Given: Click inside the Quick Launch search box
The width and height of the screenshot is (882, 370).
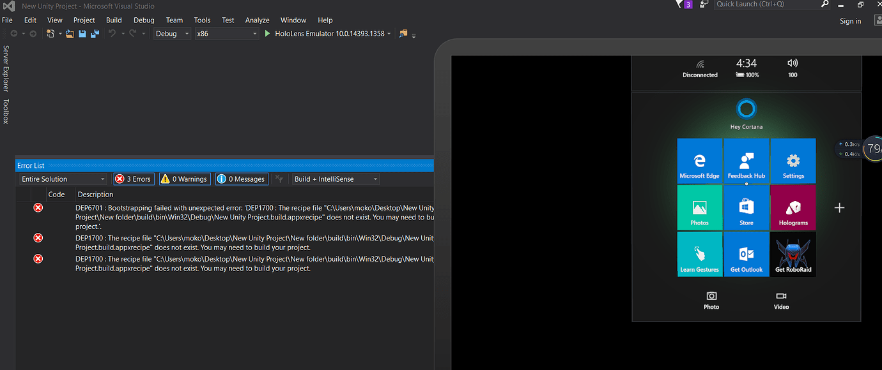Looking at the screenshot, I should pos(767,4).
